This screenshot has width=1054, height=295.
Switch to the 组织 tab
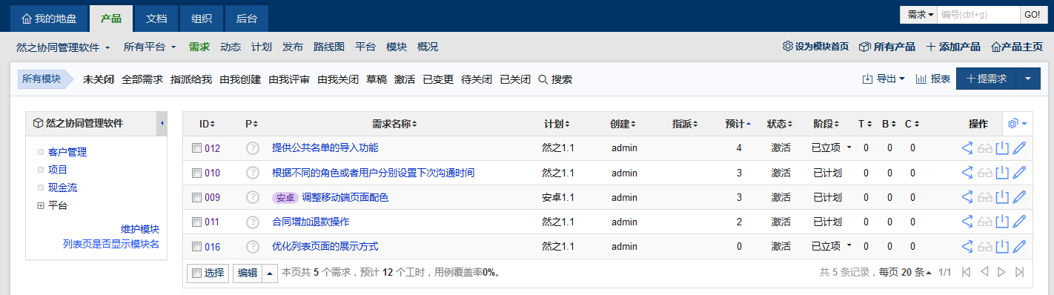[201, 18]
